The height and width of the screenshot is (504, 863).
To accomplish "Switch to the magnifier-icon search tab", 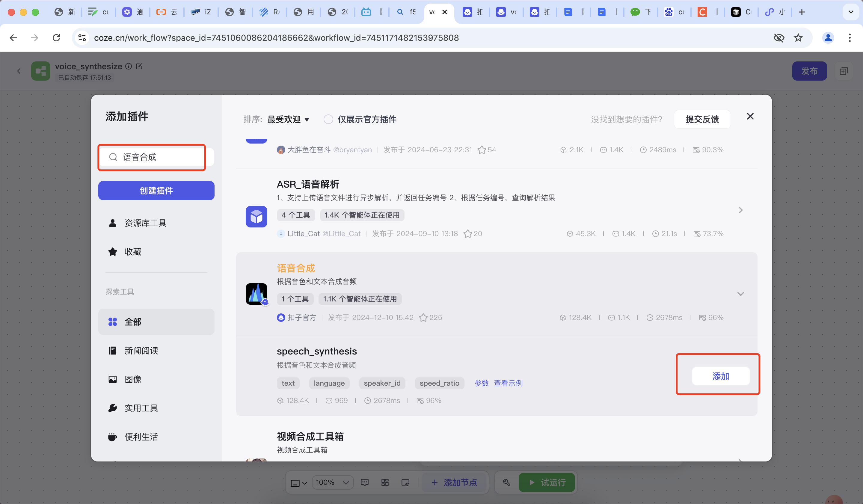I will [x=407, y=12].
